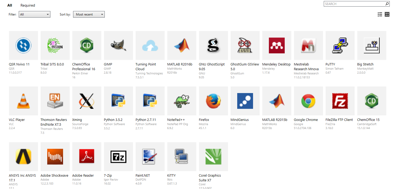Open the PuTTY application icon
Viewport: 395px width, 189px height.
coord(340,45)
